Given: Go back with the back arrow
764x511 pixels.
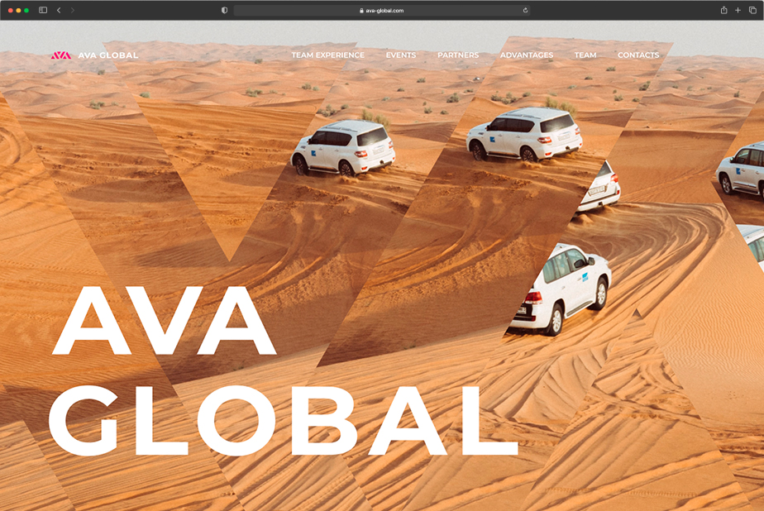Looking at the screenshot, I should point(59,10).
